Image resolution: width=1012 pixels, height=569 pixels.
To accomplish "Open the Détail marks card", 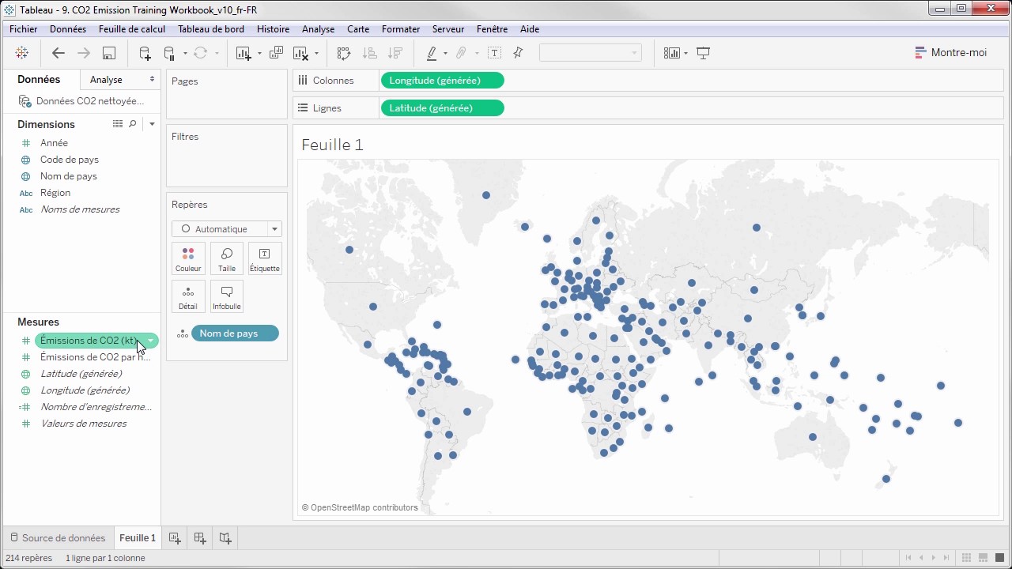I will (x=188, y=296).
